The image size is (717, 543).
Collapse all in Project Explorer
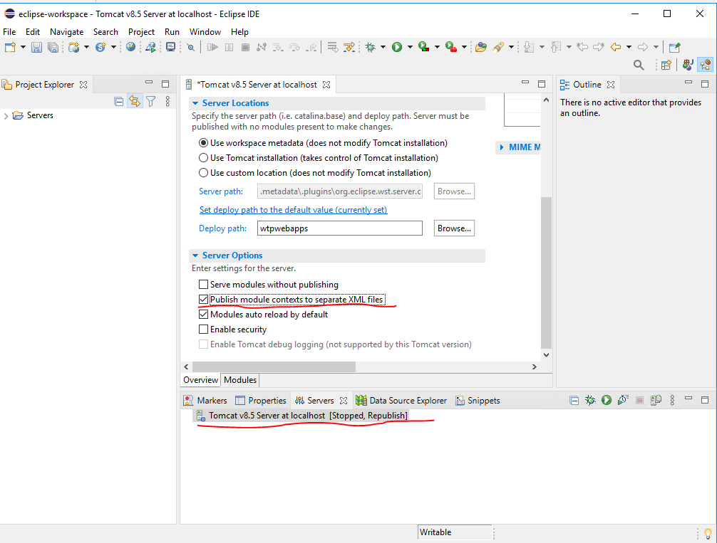[x=119, y=101]
